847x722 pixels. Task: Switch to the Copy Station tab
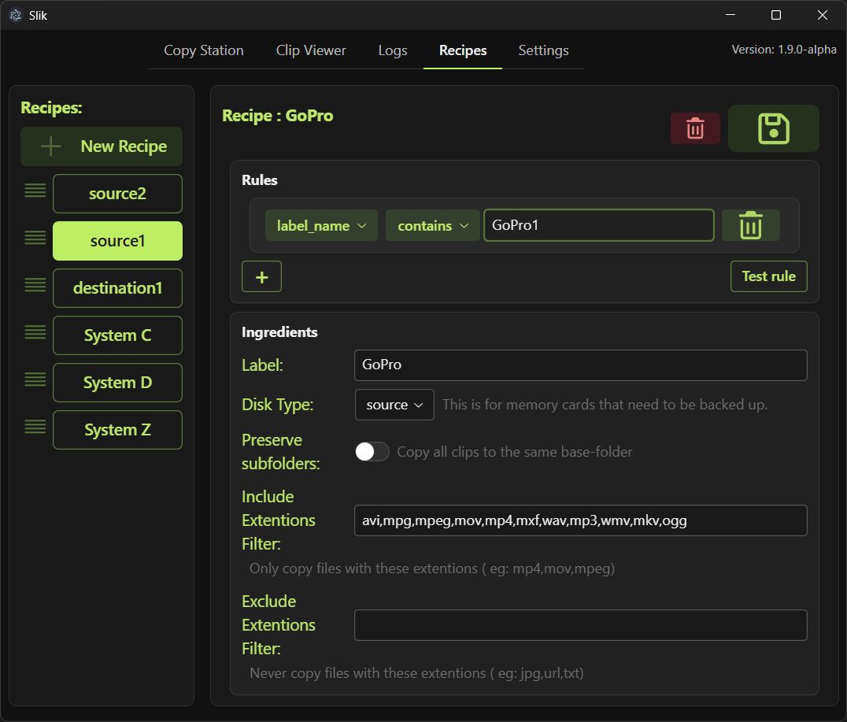point(203,50)
